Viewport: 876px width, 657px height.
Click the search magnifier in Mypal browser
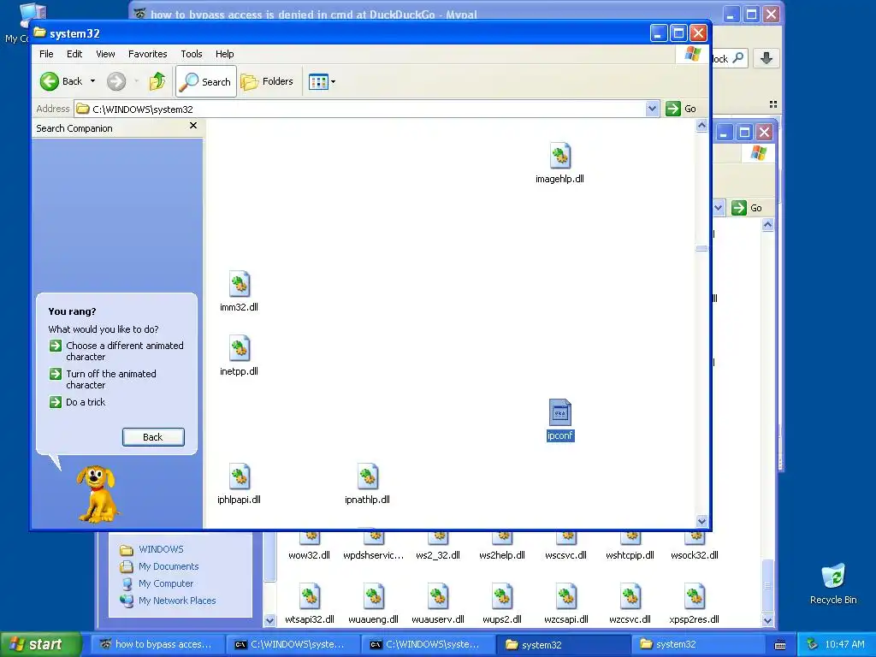[x=738, y=58]
